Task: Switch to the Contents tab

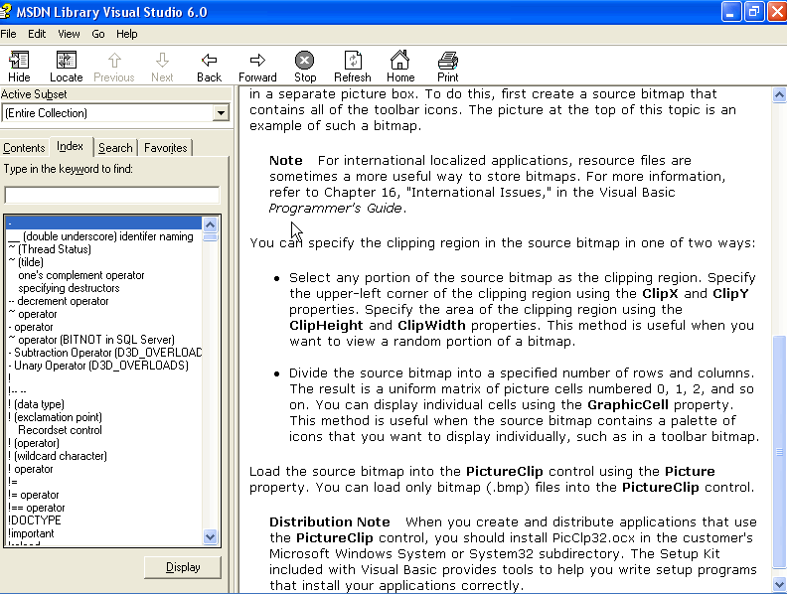Action: click(24, 148)
